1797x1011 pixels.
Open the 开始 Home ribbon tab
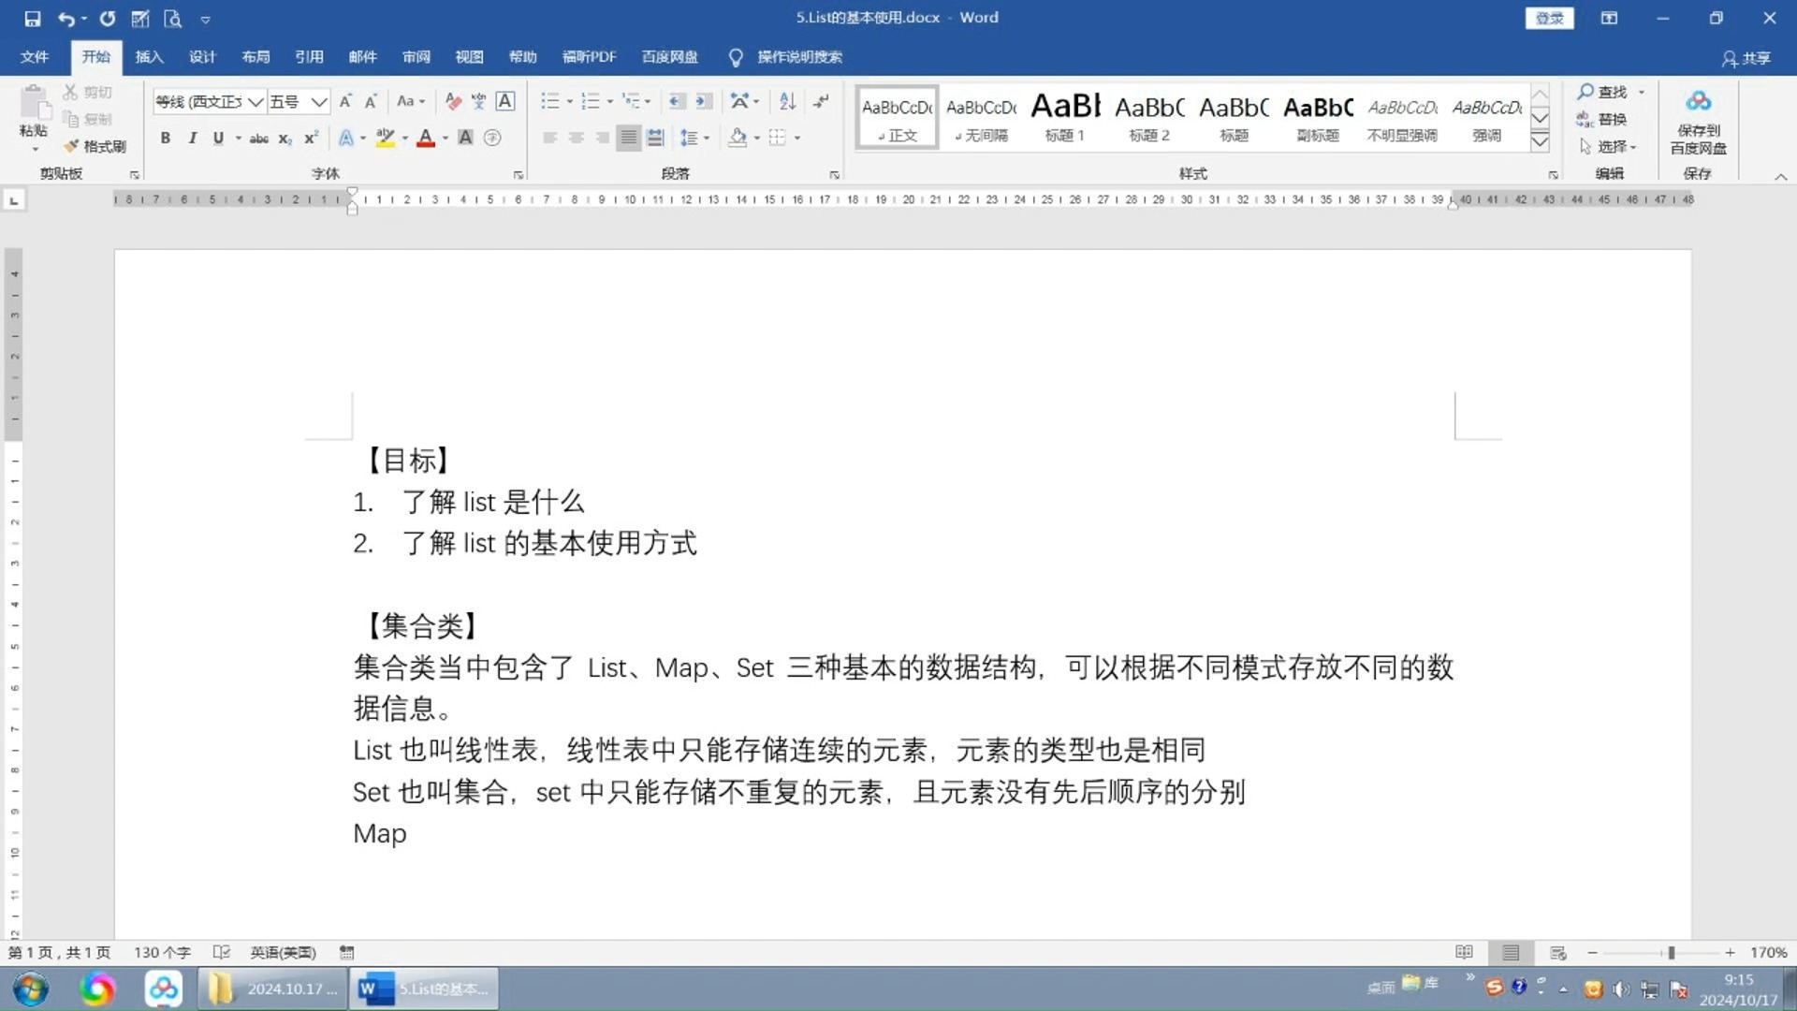(95, 57)
